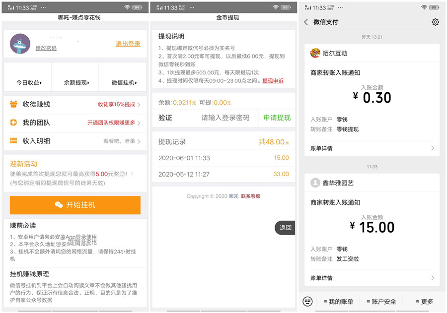Expand 我的团队 row chevron
447x313 pixels.
[x=139, y=123]
